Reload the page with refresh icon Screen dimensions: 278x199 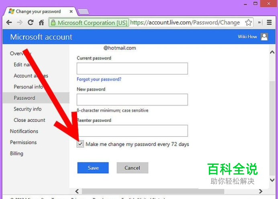click(31, 23)
